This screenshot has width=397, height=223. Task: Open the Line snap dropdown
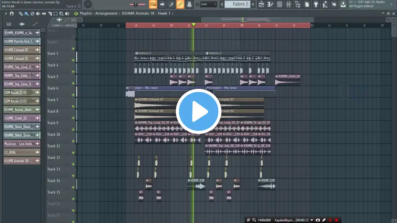coord(208,4)
